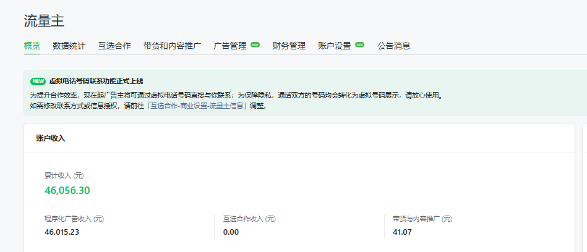Click the 41.07 value
587x252 pixels.
403,232
